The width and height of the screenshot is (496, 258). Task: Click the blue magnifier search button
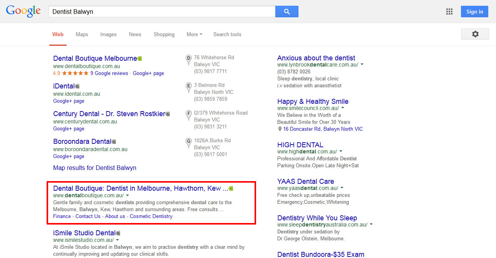(287, 12)
